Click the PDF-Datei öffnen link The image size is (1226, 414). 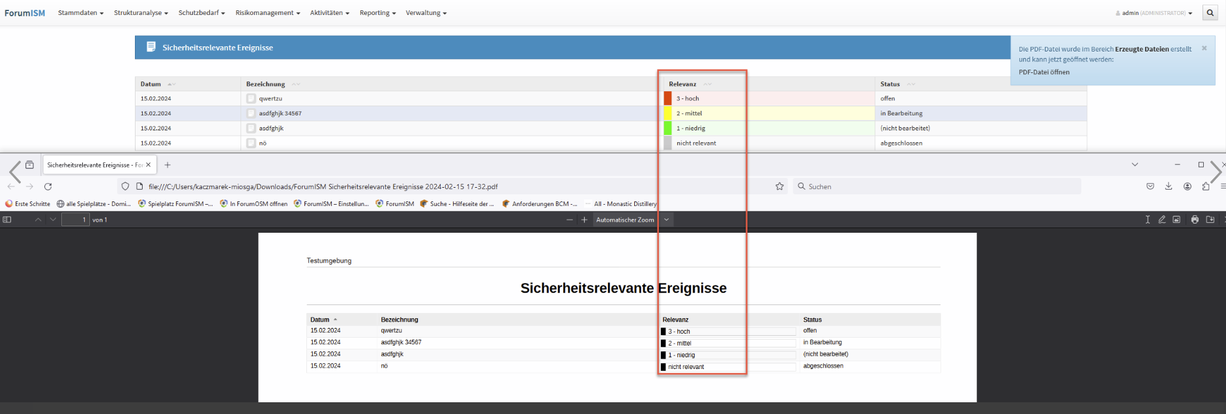(1044, 72)
